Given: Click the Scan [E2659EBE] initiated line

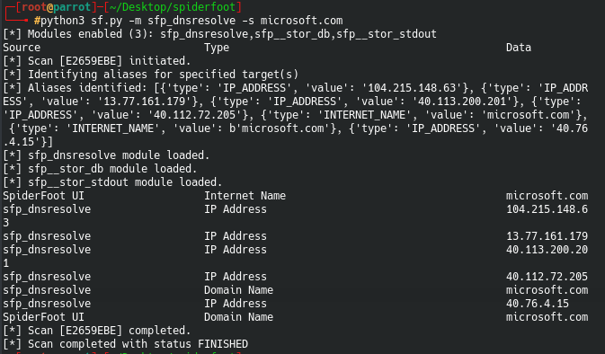Looking at the screenshot, I should 97,61.
